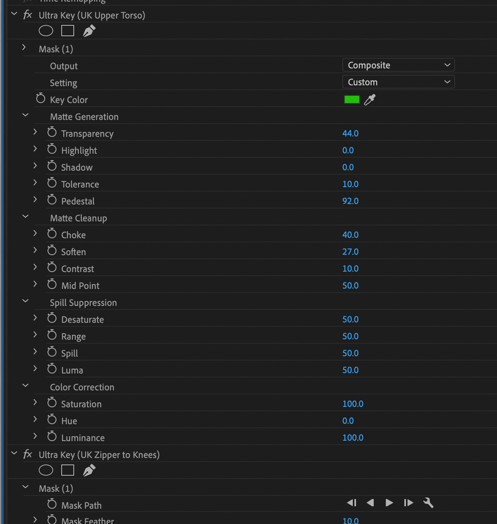Enable keyframing stopwatch for Choke
The image size is (497, 524).
(52, 234)
